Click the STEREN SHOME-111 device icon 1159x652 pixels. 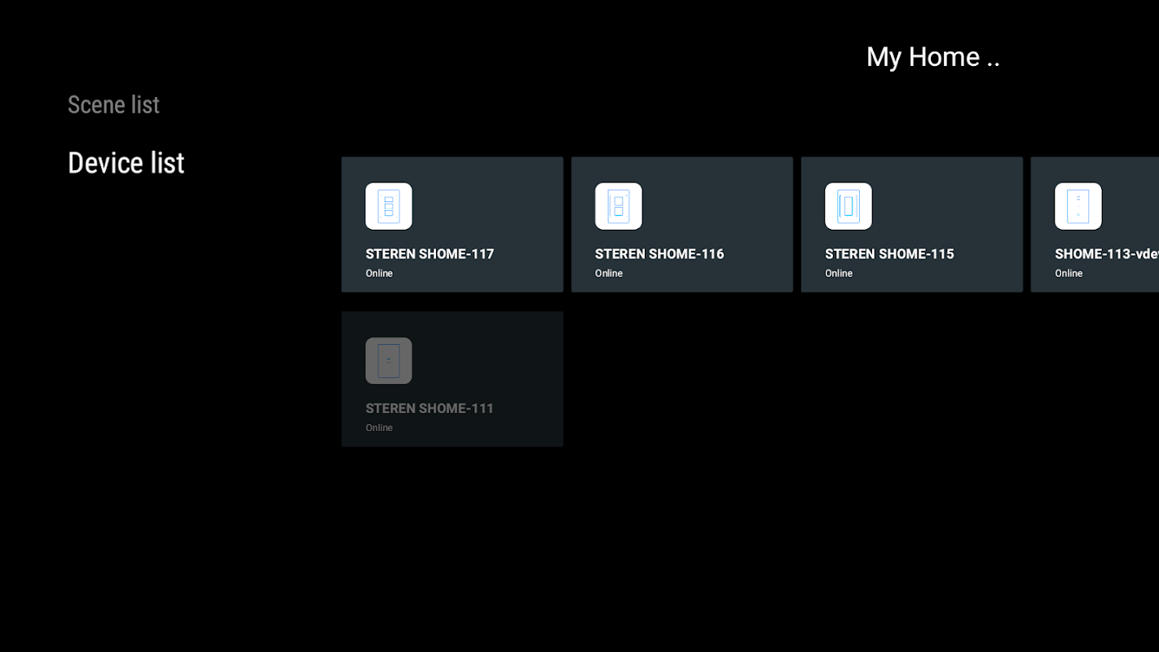click(389, 360)
